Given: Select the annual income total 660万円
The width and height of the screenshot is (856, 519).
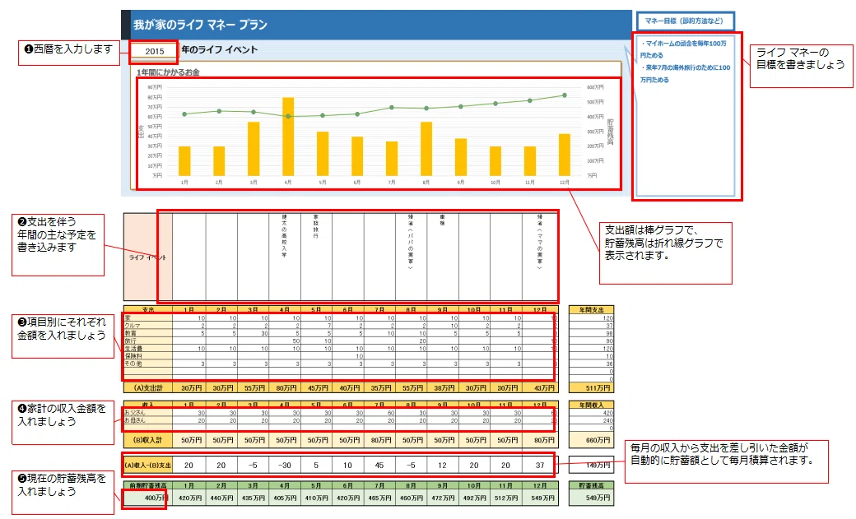Looking at the screenshot, I should click(x=591, y=440).
